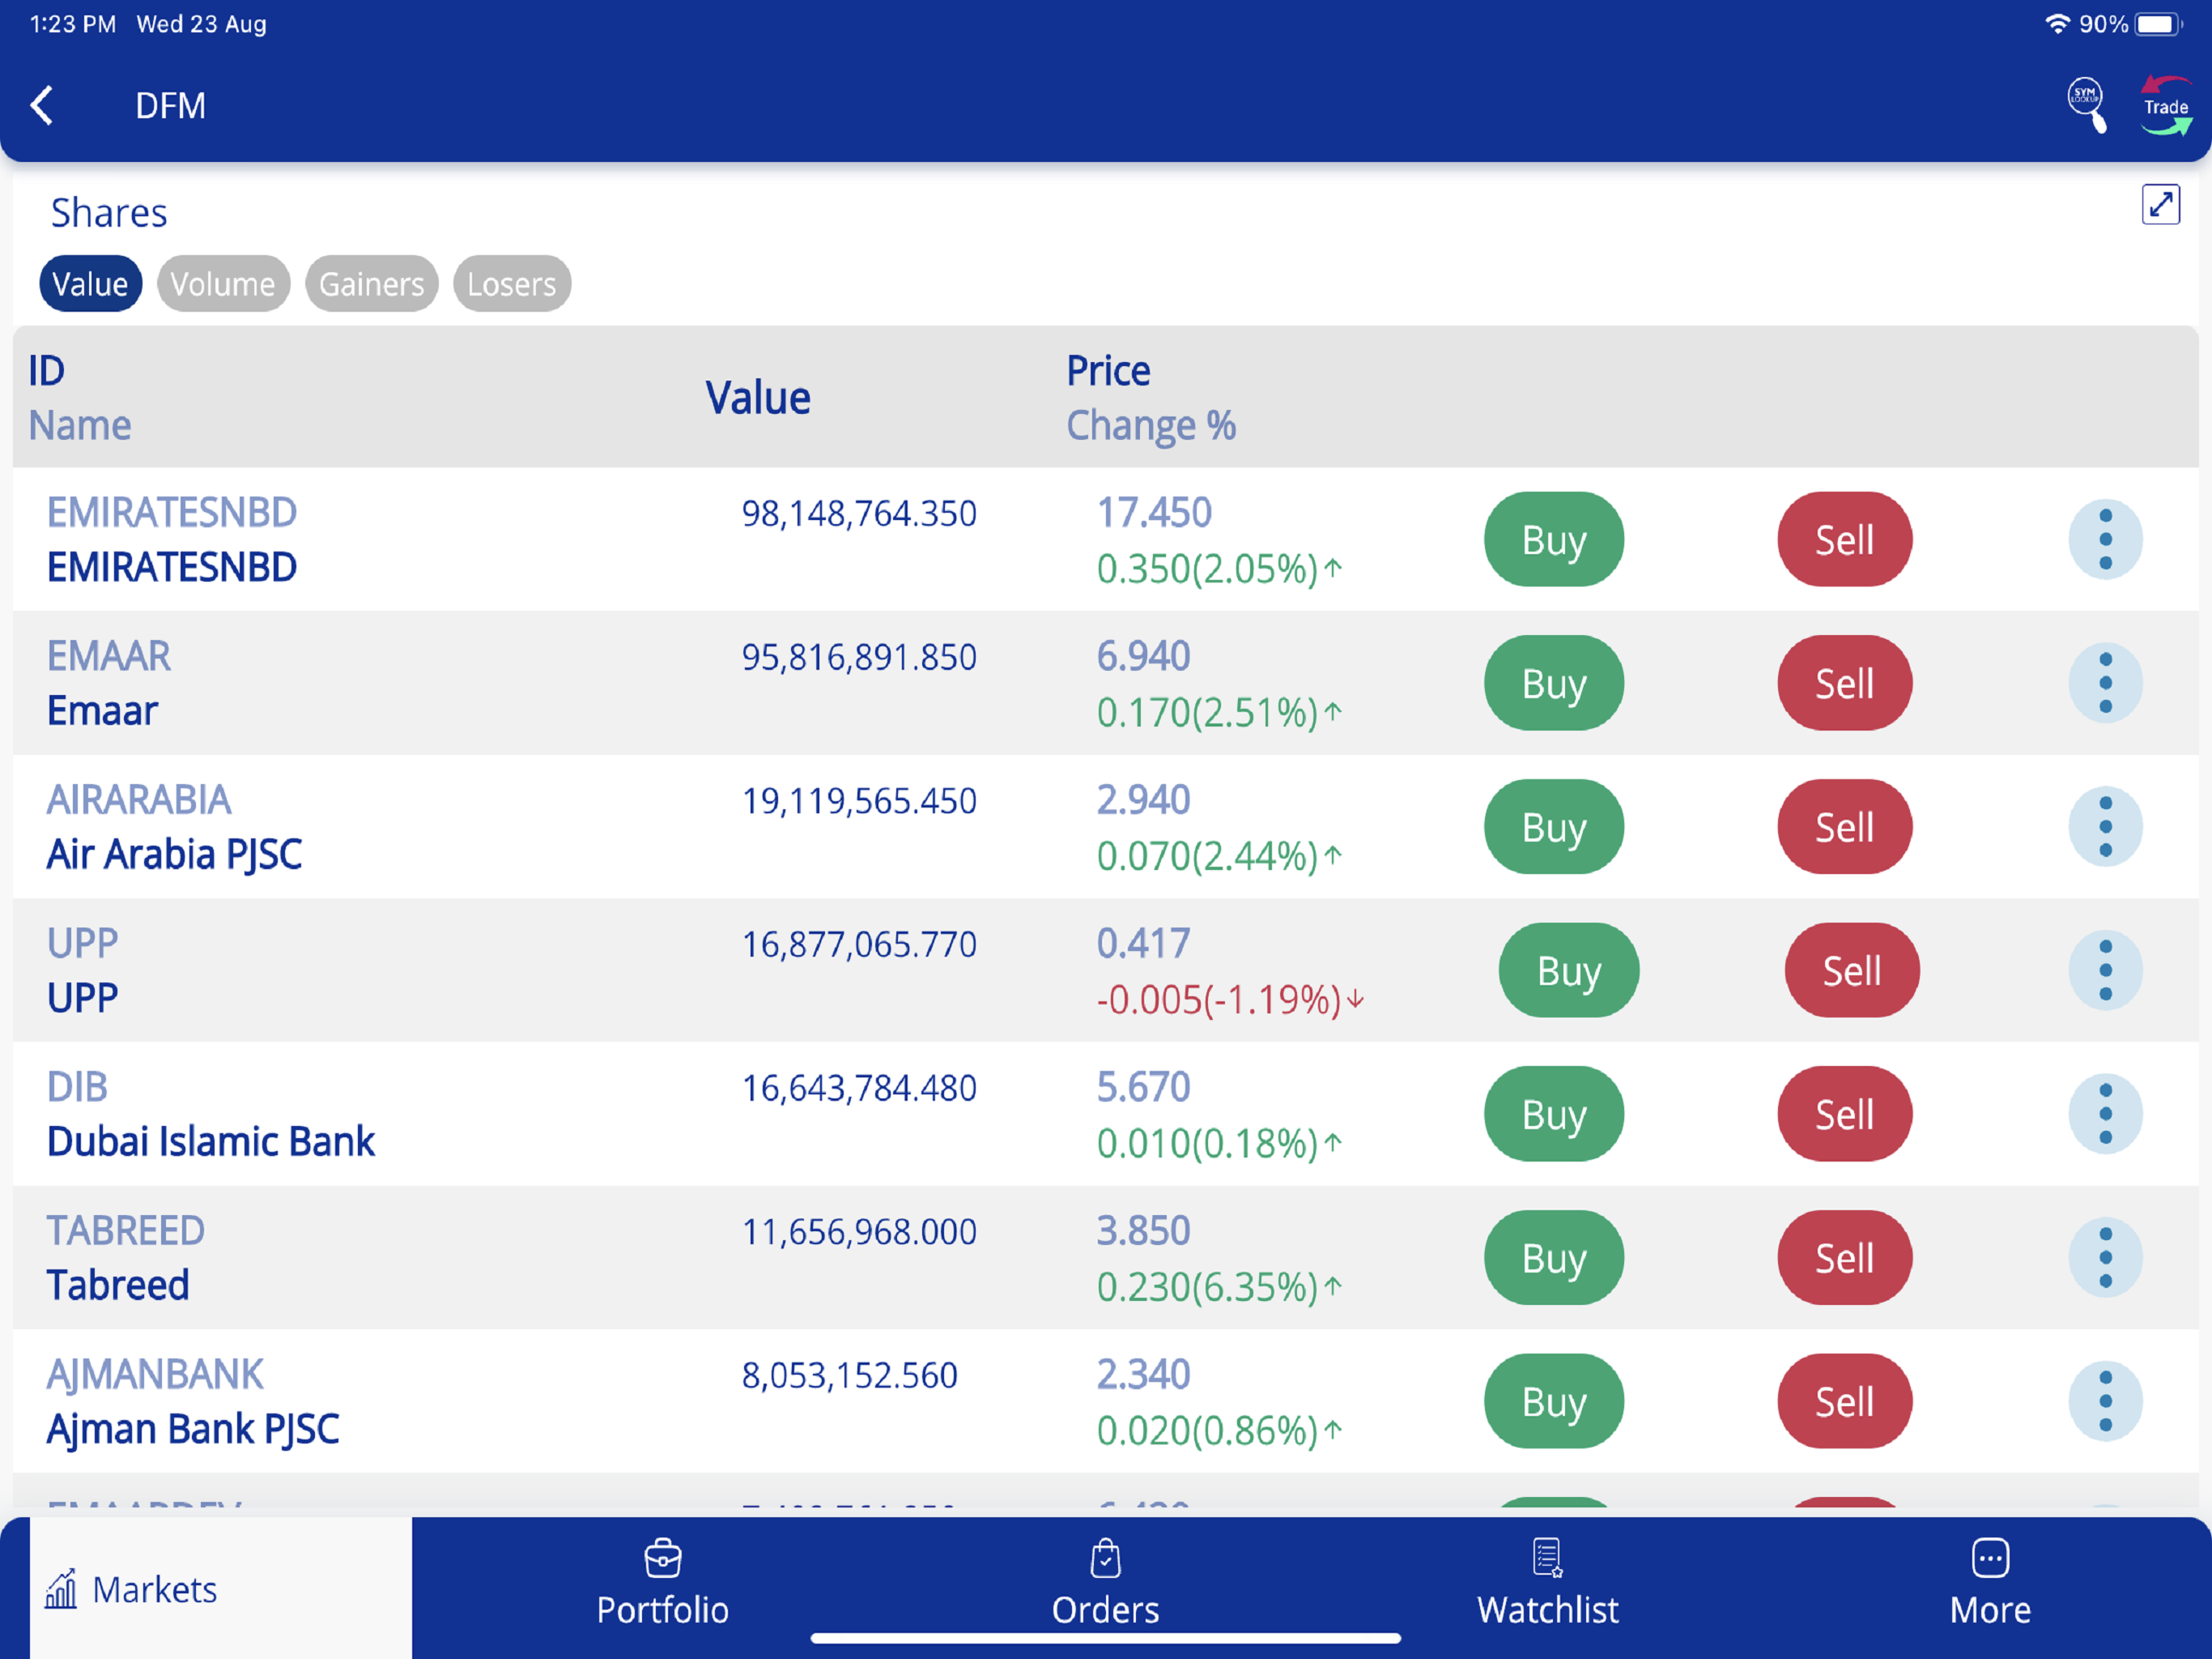Open the Air Arabia PJSC stock name
Viewport: 2212px width, 1659px height.
pyautogui.click(x=174, y=855)
